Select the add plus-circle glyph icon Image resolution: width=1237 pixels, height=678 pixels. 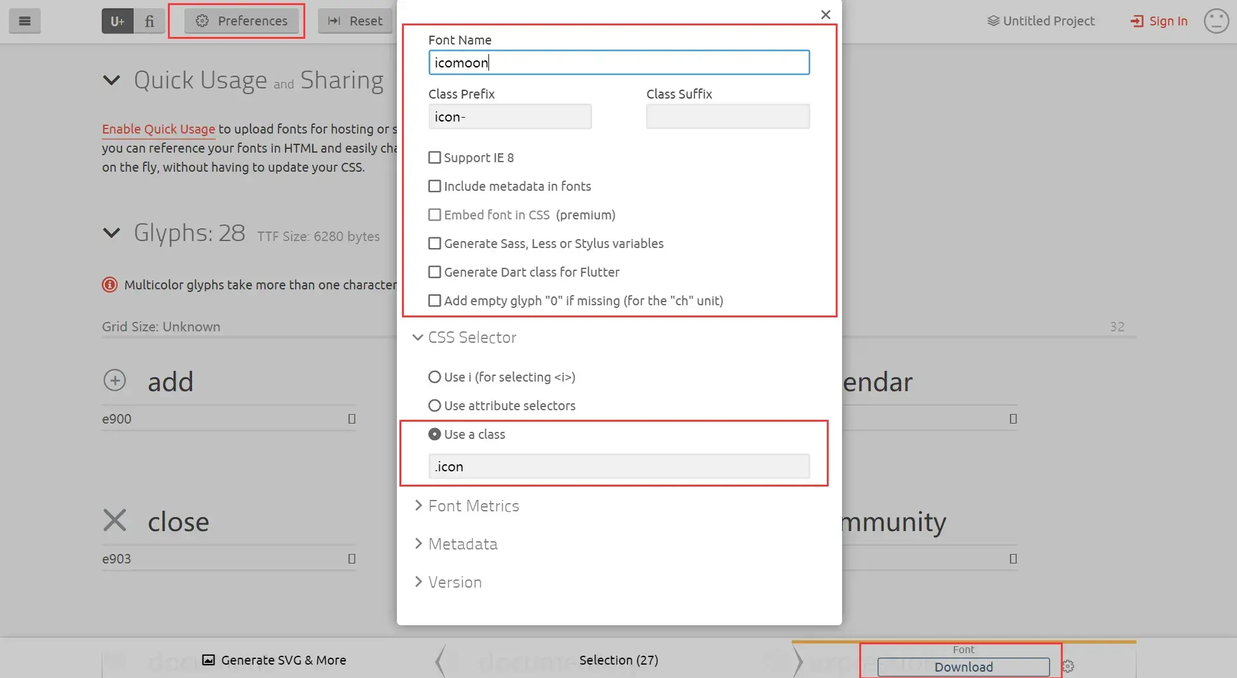(114, 380)
